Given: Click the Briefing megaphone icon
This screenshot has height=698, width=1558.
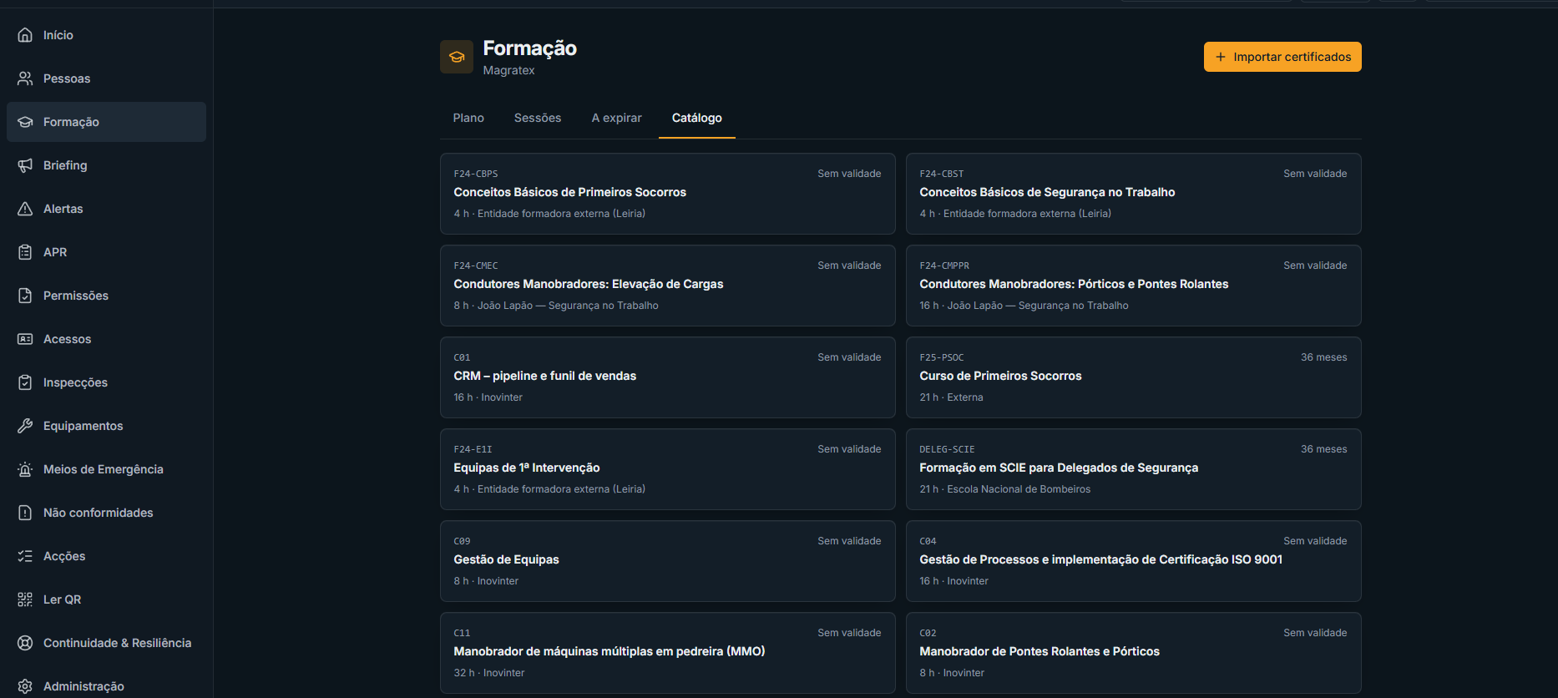Looking at the screenshot, I should 25,165.
